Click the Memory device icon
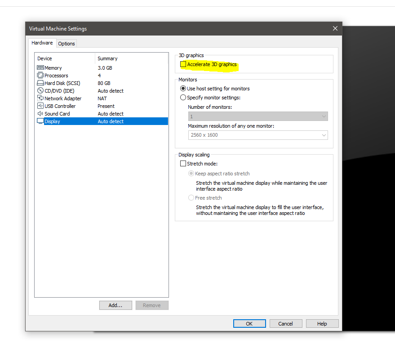Viewport: 395px width, 348px height. pos(40,68)
